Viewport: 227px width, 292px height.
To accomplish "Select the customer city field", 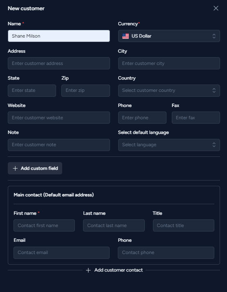I will [x=169, y=63].
